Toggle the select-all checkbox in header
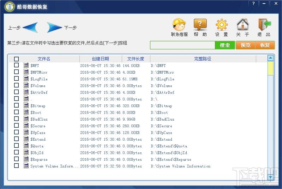 tap(16, 59)
